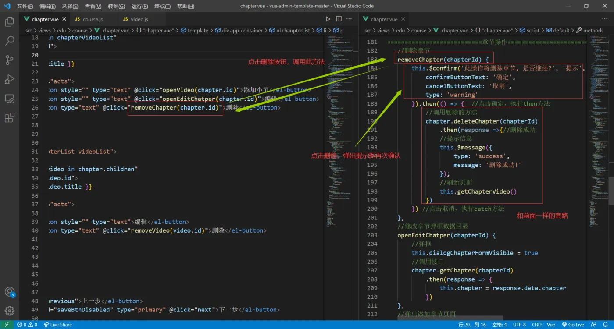Show errors and warnings count
Image resolution: width=614 pixels, height=329 pixels.
27,325
